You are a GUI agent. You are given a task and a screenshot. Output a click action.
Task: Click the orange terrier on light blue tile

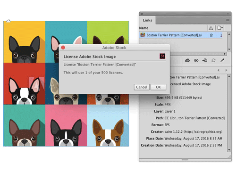pyautogui.click(x=108, y=133)
